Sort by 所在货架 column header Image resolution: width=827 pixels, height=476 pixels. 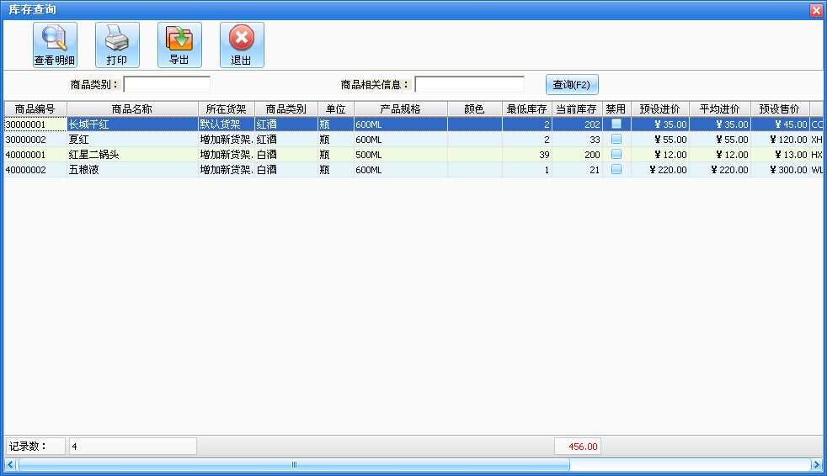pos(227,109)
